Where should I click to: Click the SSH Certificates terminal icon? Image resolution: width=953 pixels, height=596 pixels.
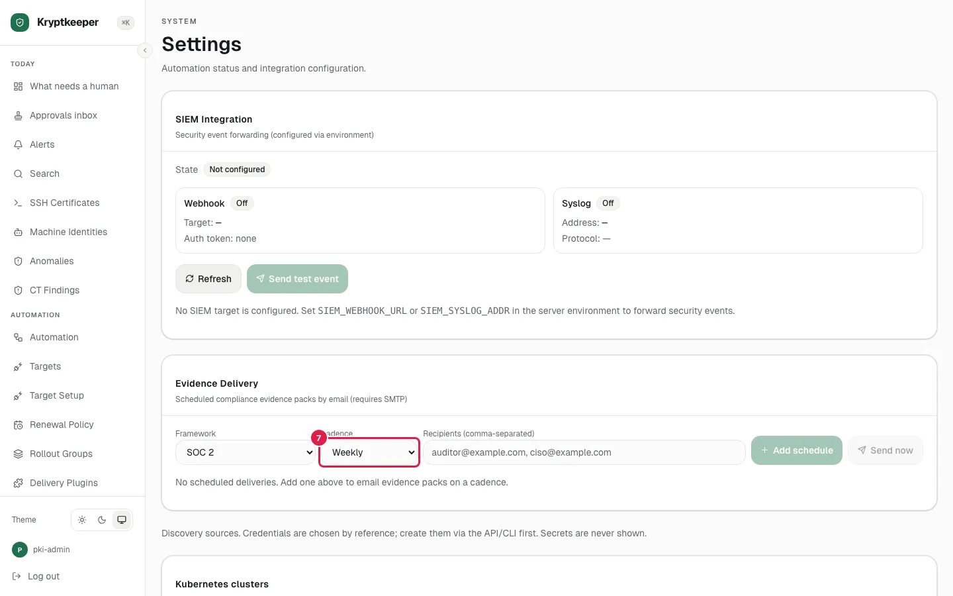tap(18, 203)
